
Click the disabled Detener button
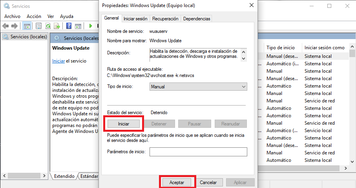(x=159, y=124)
